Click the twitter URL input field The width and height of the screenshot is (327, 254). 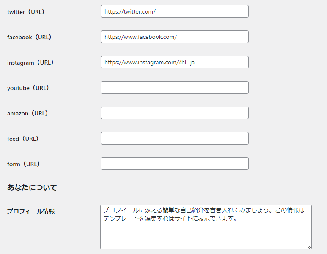coord(175,11)
